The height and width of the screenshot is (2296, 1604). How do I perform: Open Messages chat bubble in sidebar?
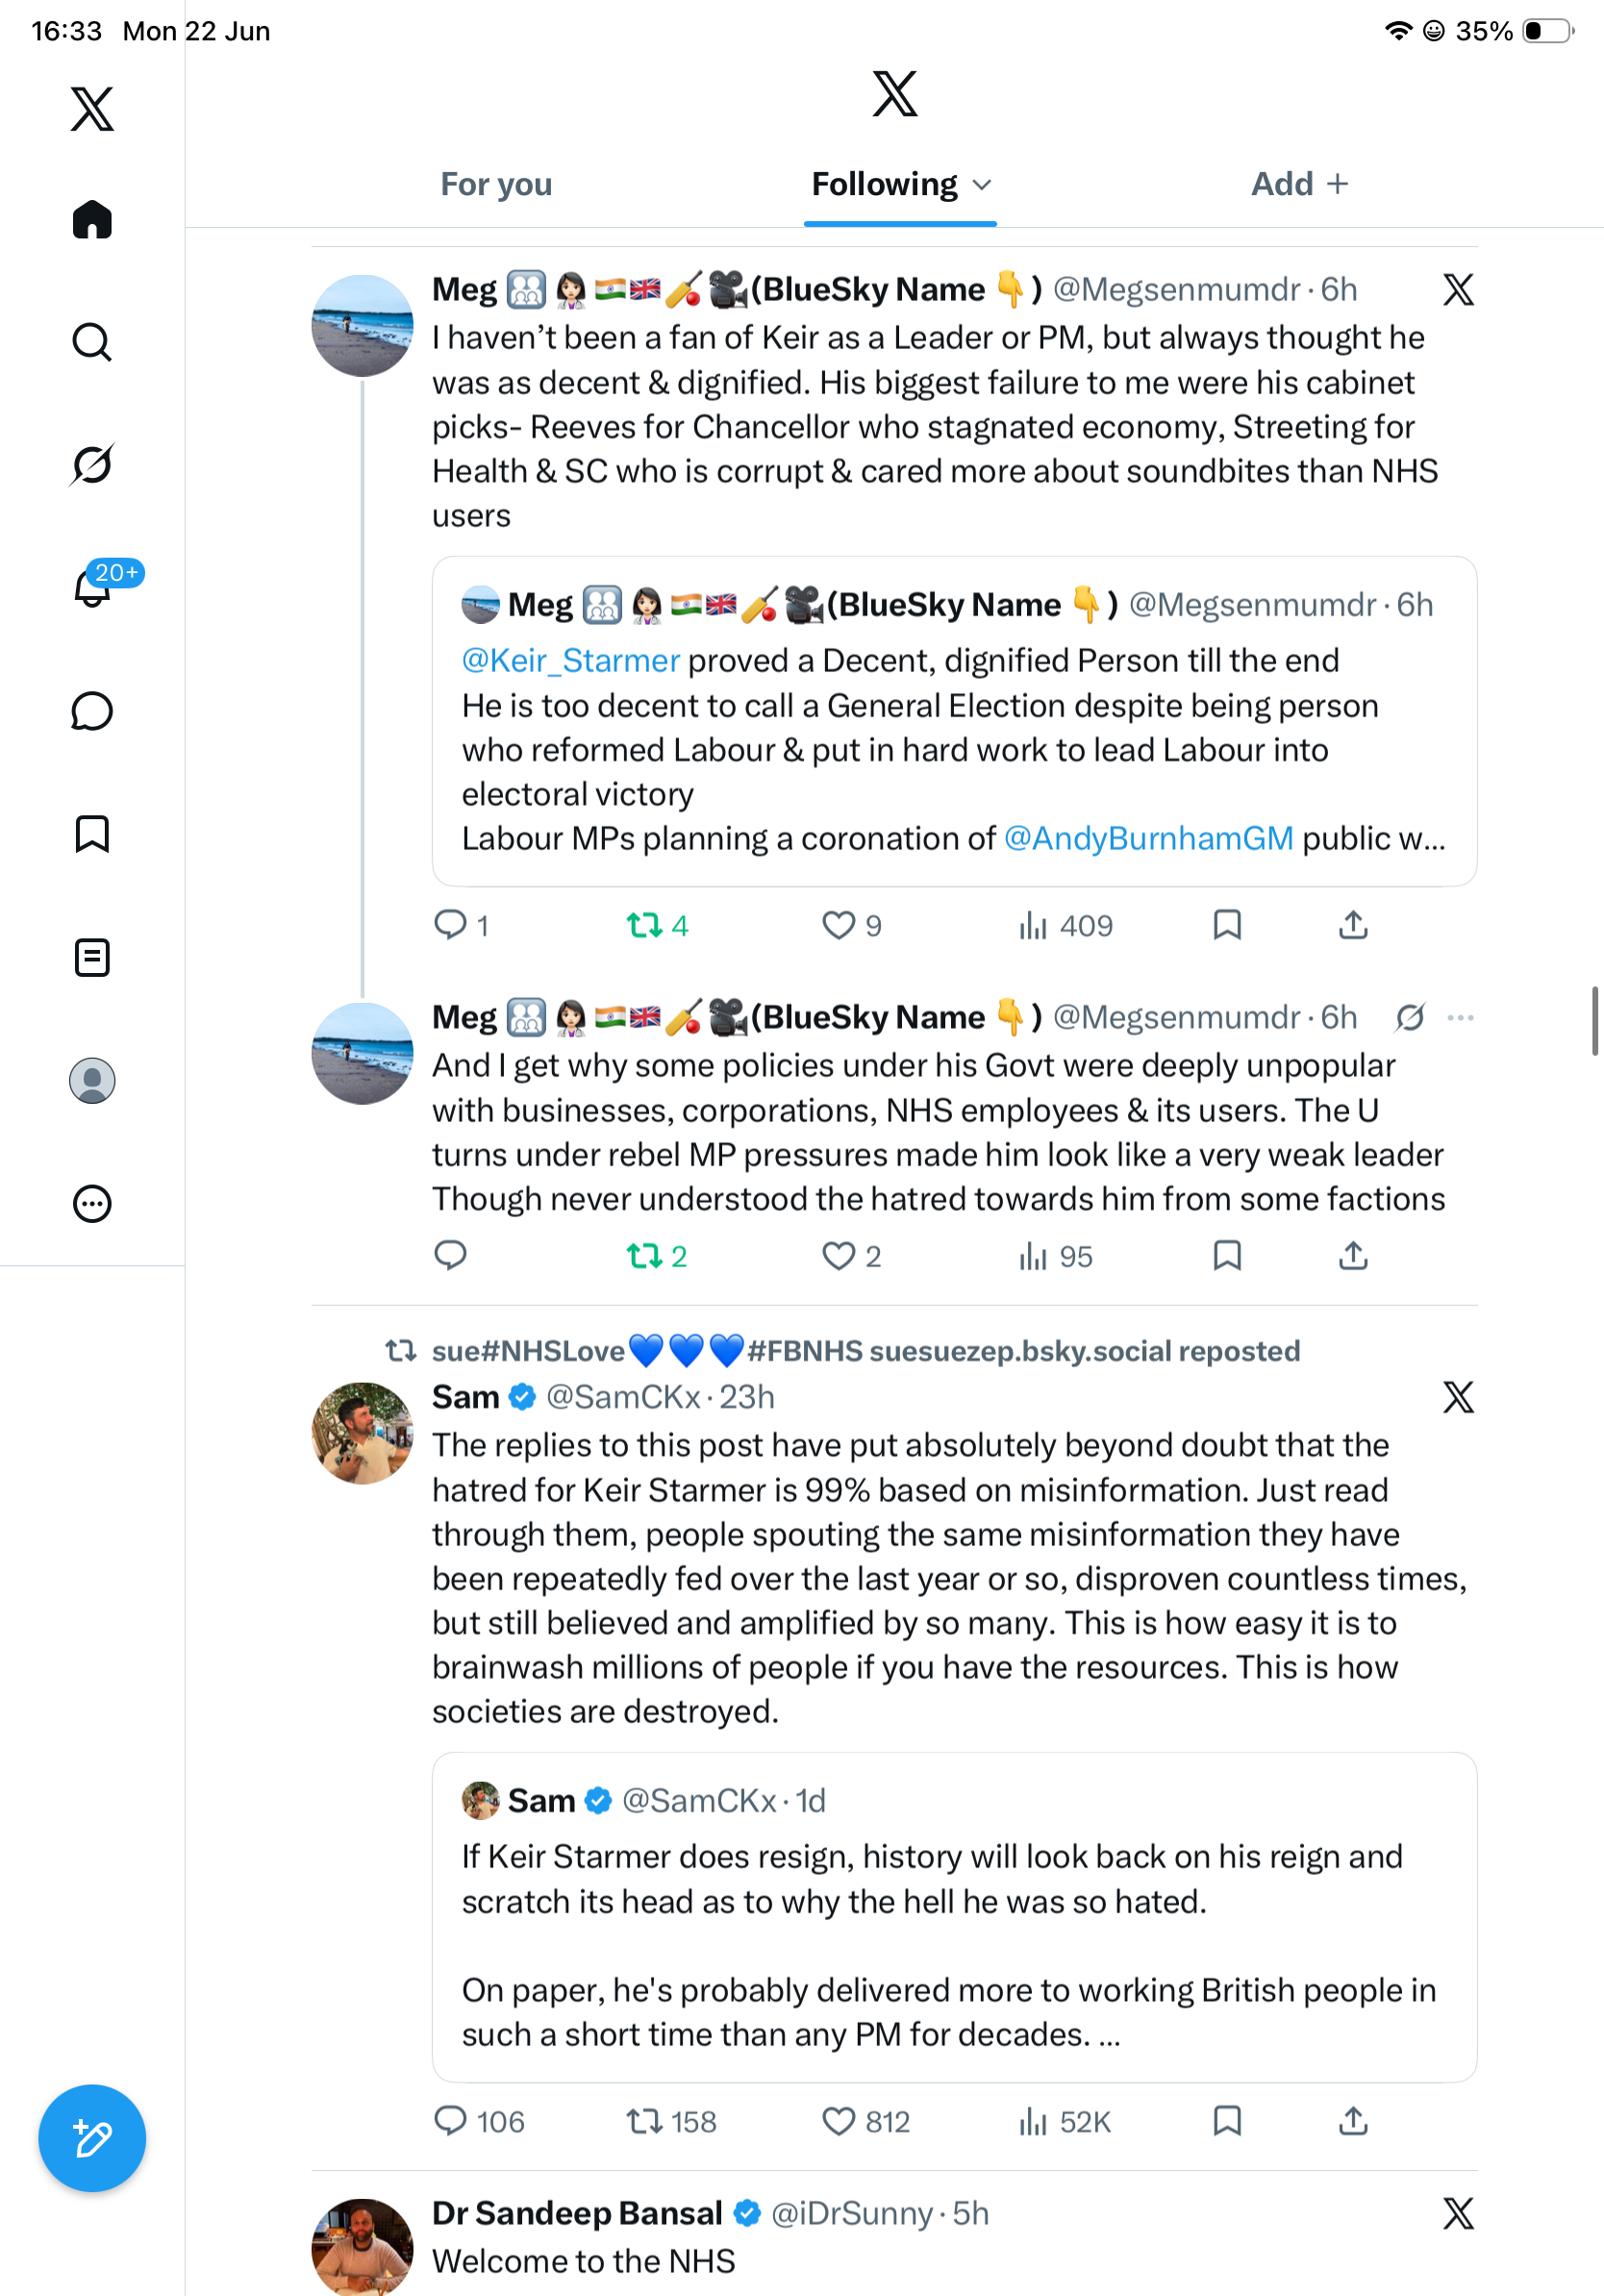[x=92, y=711]
